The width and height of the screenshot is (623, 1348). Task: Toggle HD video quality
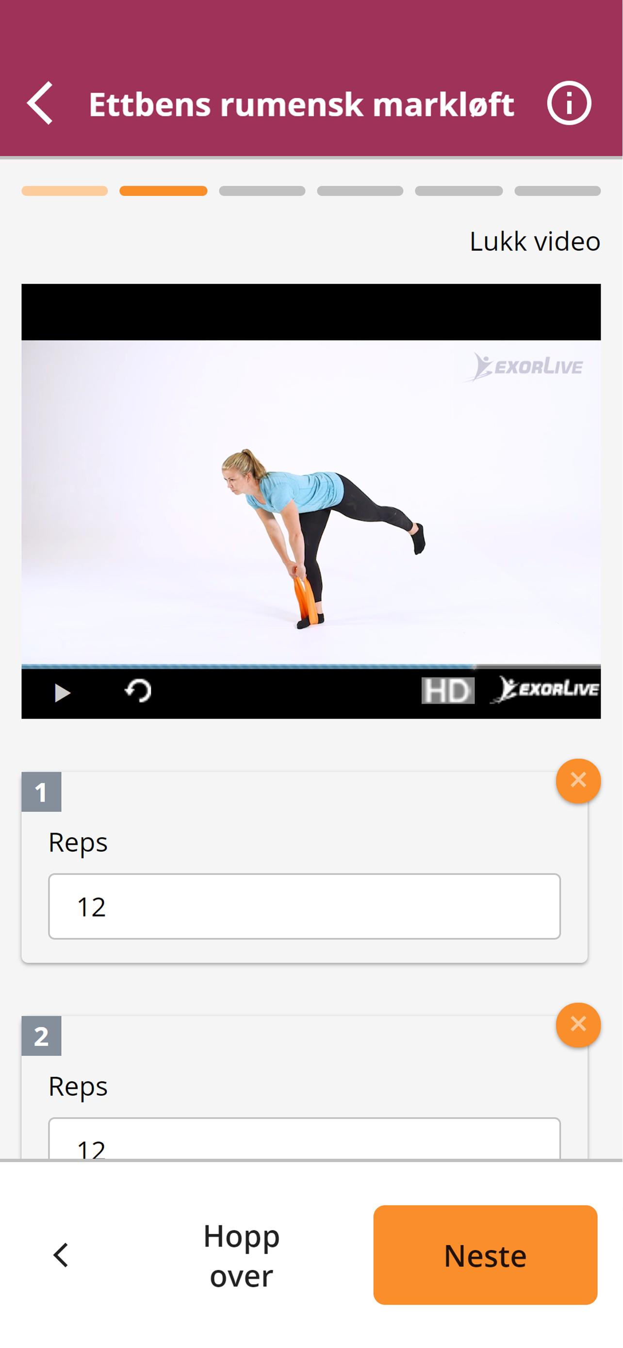click(448, 691)
